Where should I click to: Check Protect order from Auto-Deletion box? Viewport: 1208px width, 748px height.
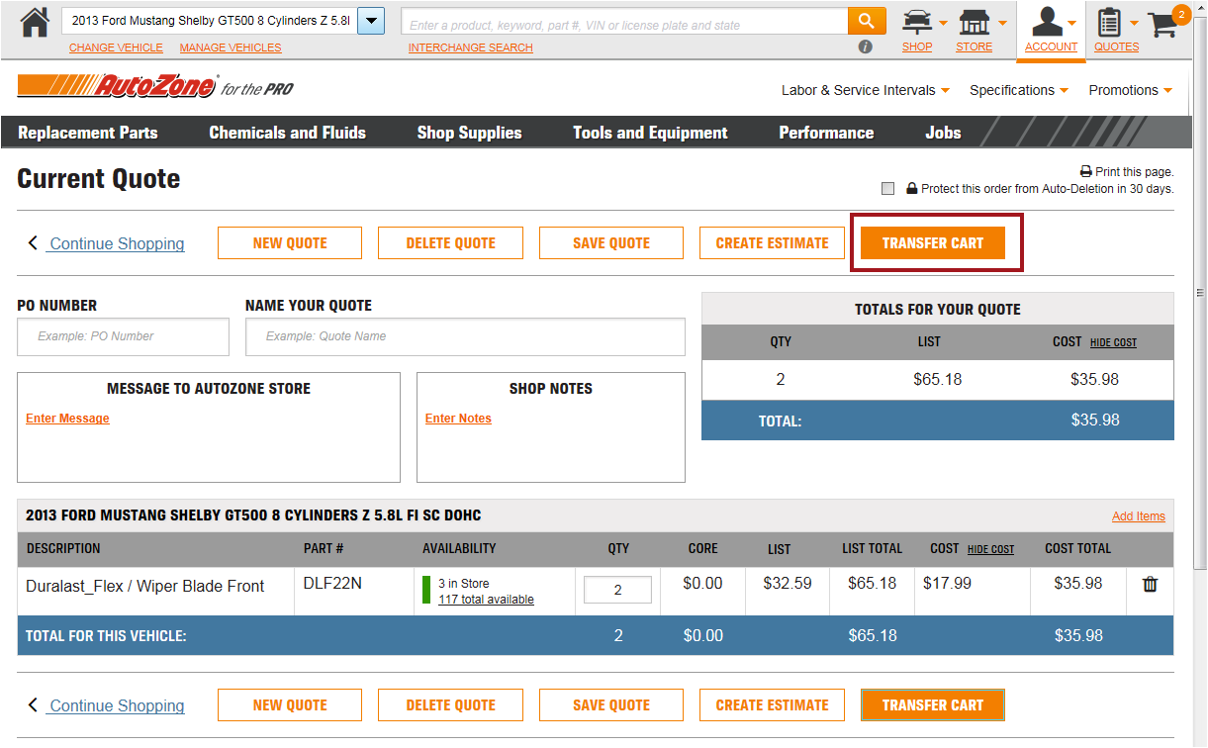(x=887, y=189)
